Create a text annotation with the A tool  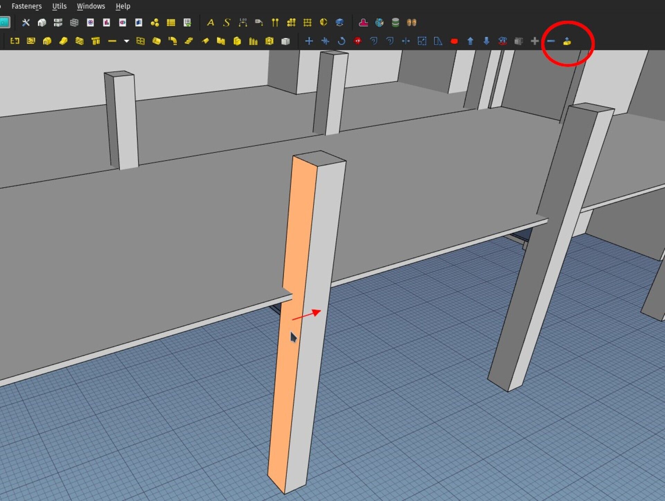coord(211,23)
